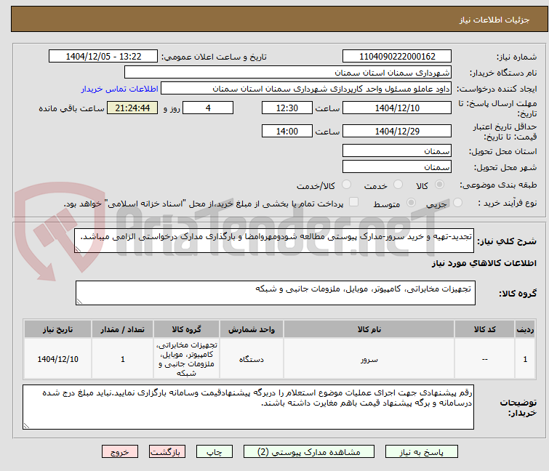Click the گروه کالا table column header

point(186,329)
